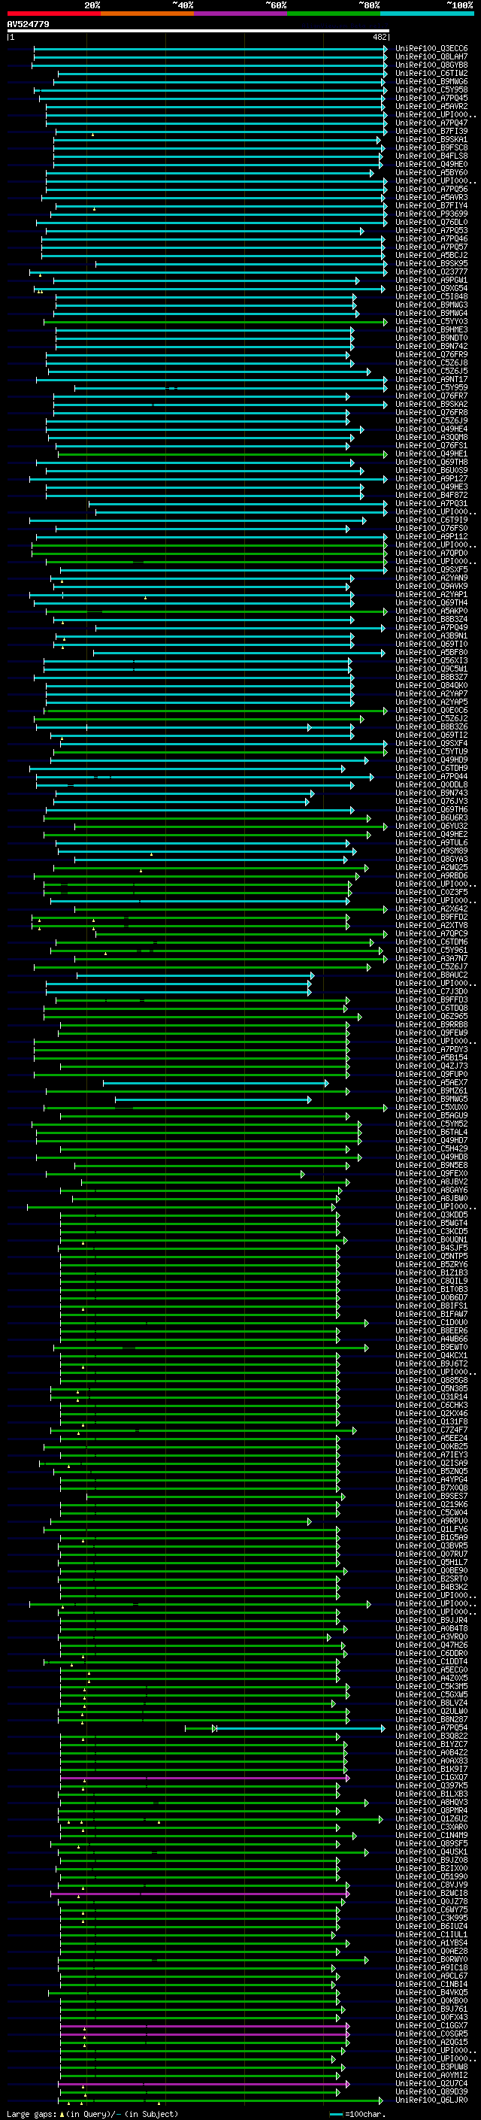The height and width of the screenshot is (2120, 481).
Task: Select the UniRef100_A1YBS4 label
Action: pos(431,1943)
